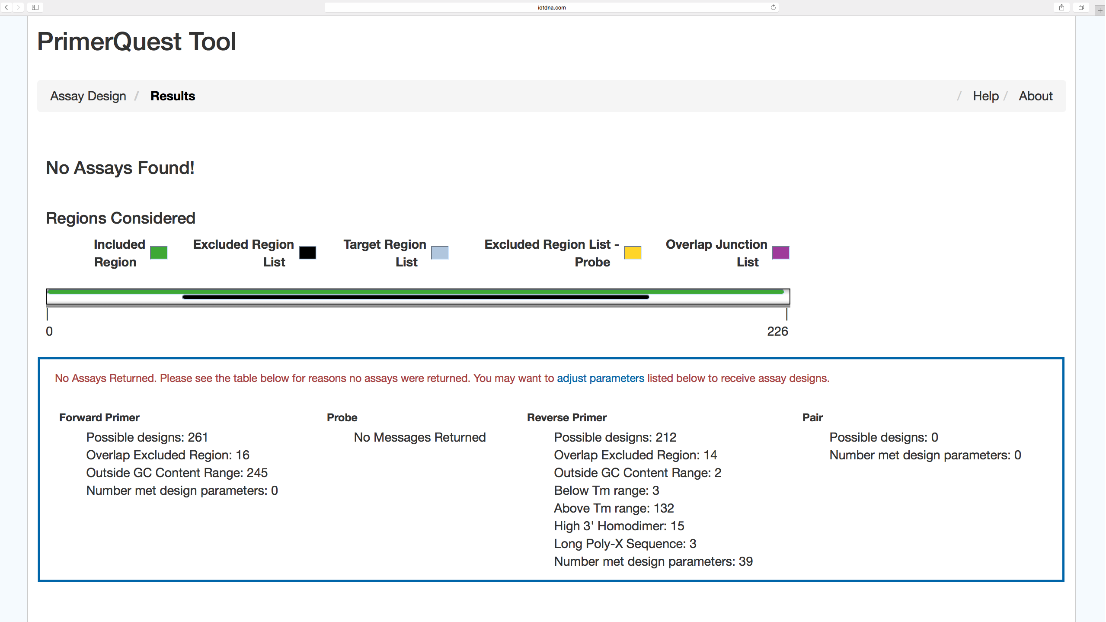Open the share icon in the browser toolbar
The image size is (1106, 622).
point(1061,7)
